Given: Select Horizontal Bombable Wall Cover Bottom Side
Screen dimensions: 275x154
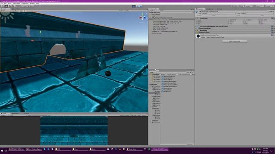Looking at the screenshot, I should 167,21.
